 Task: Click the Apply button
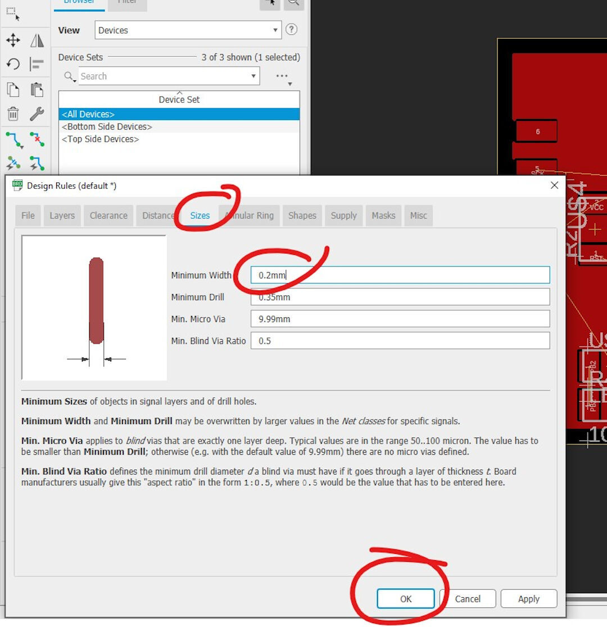tap(528, 598)
